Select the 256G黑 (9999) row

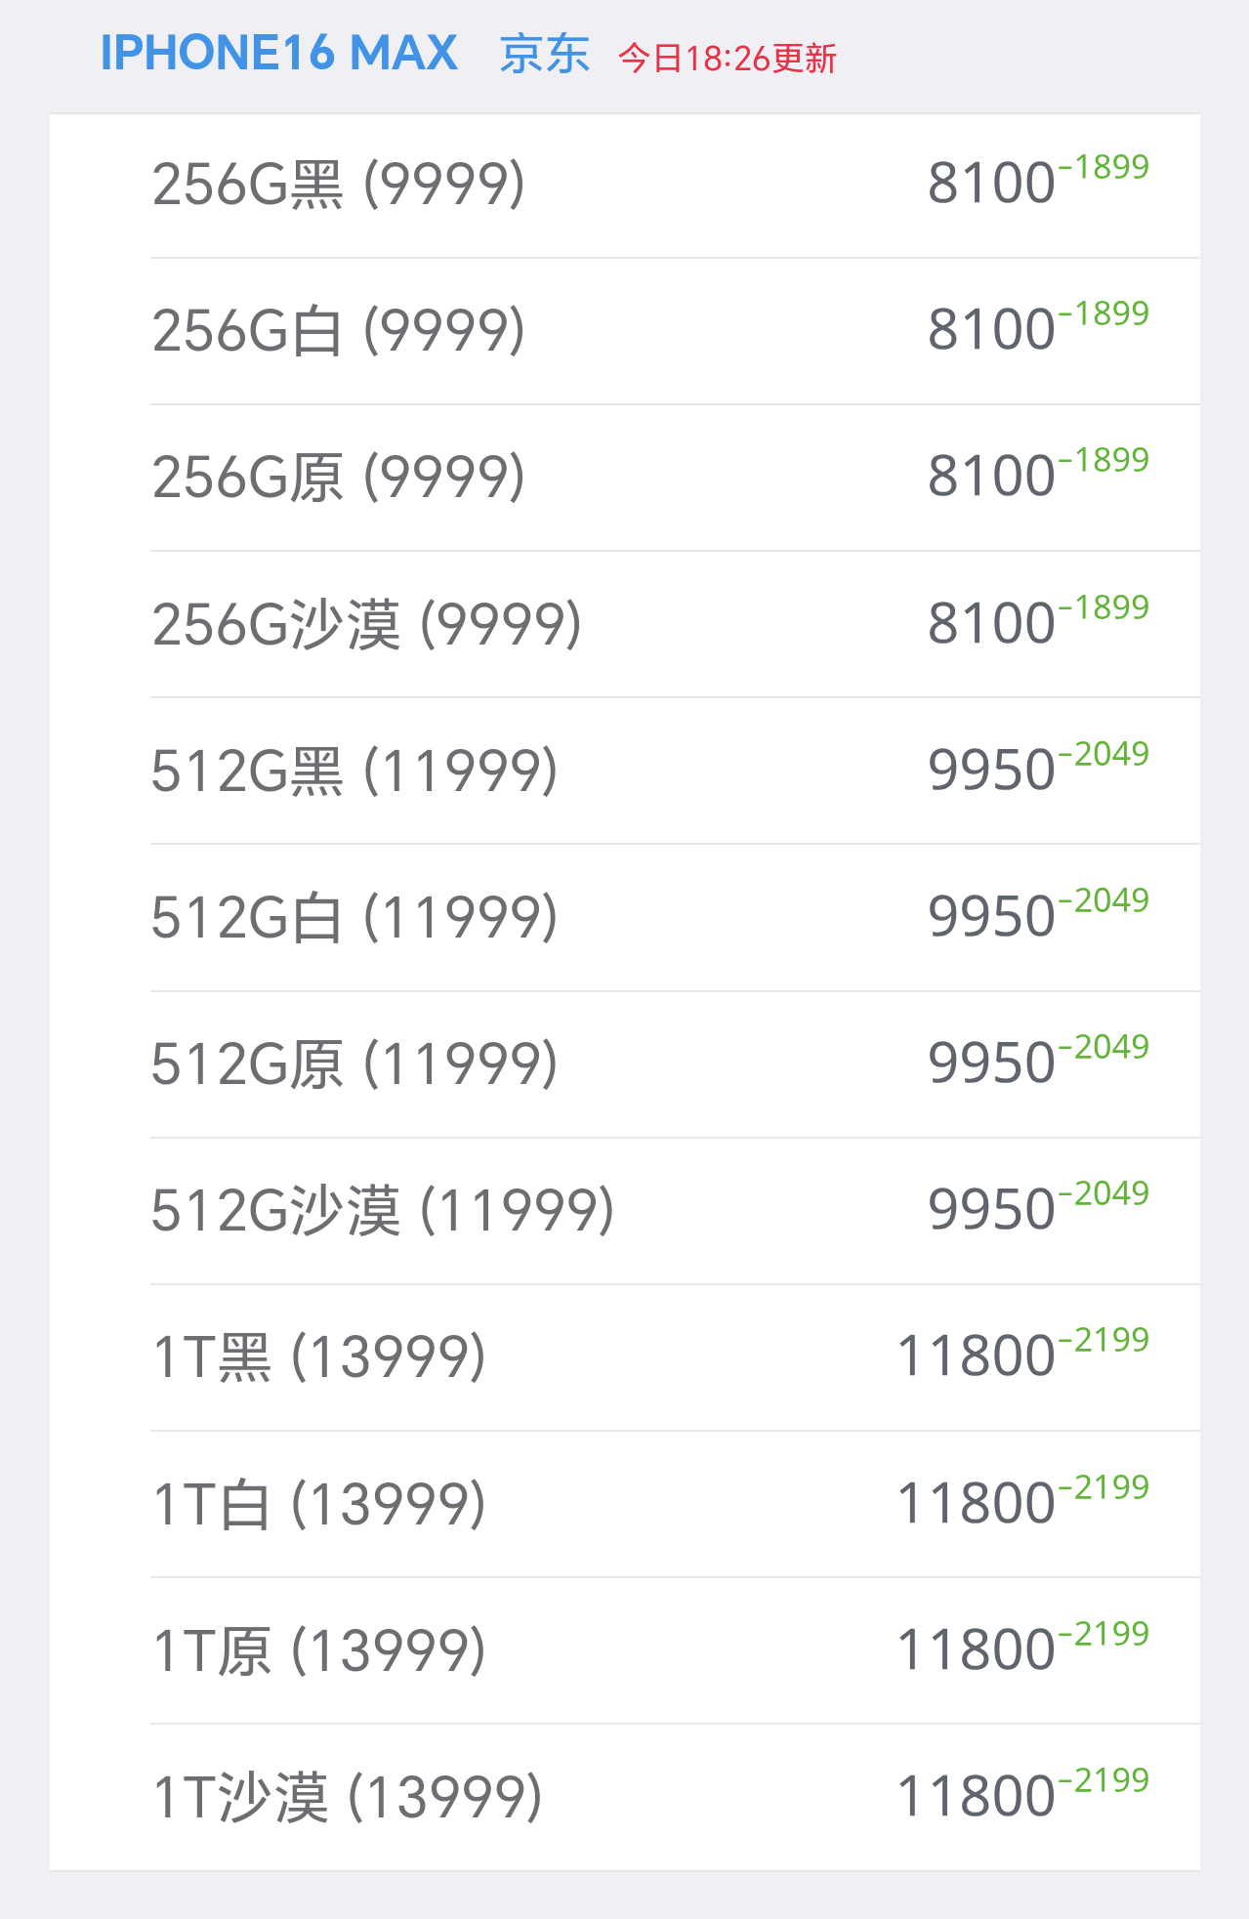338,185
